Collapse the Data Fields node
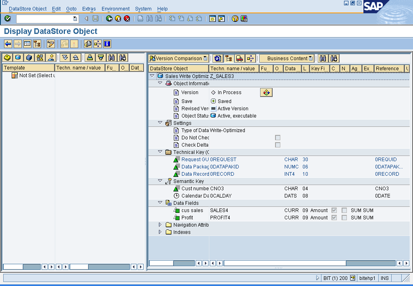The image size is (413, 286). (160, 203)
